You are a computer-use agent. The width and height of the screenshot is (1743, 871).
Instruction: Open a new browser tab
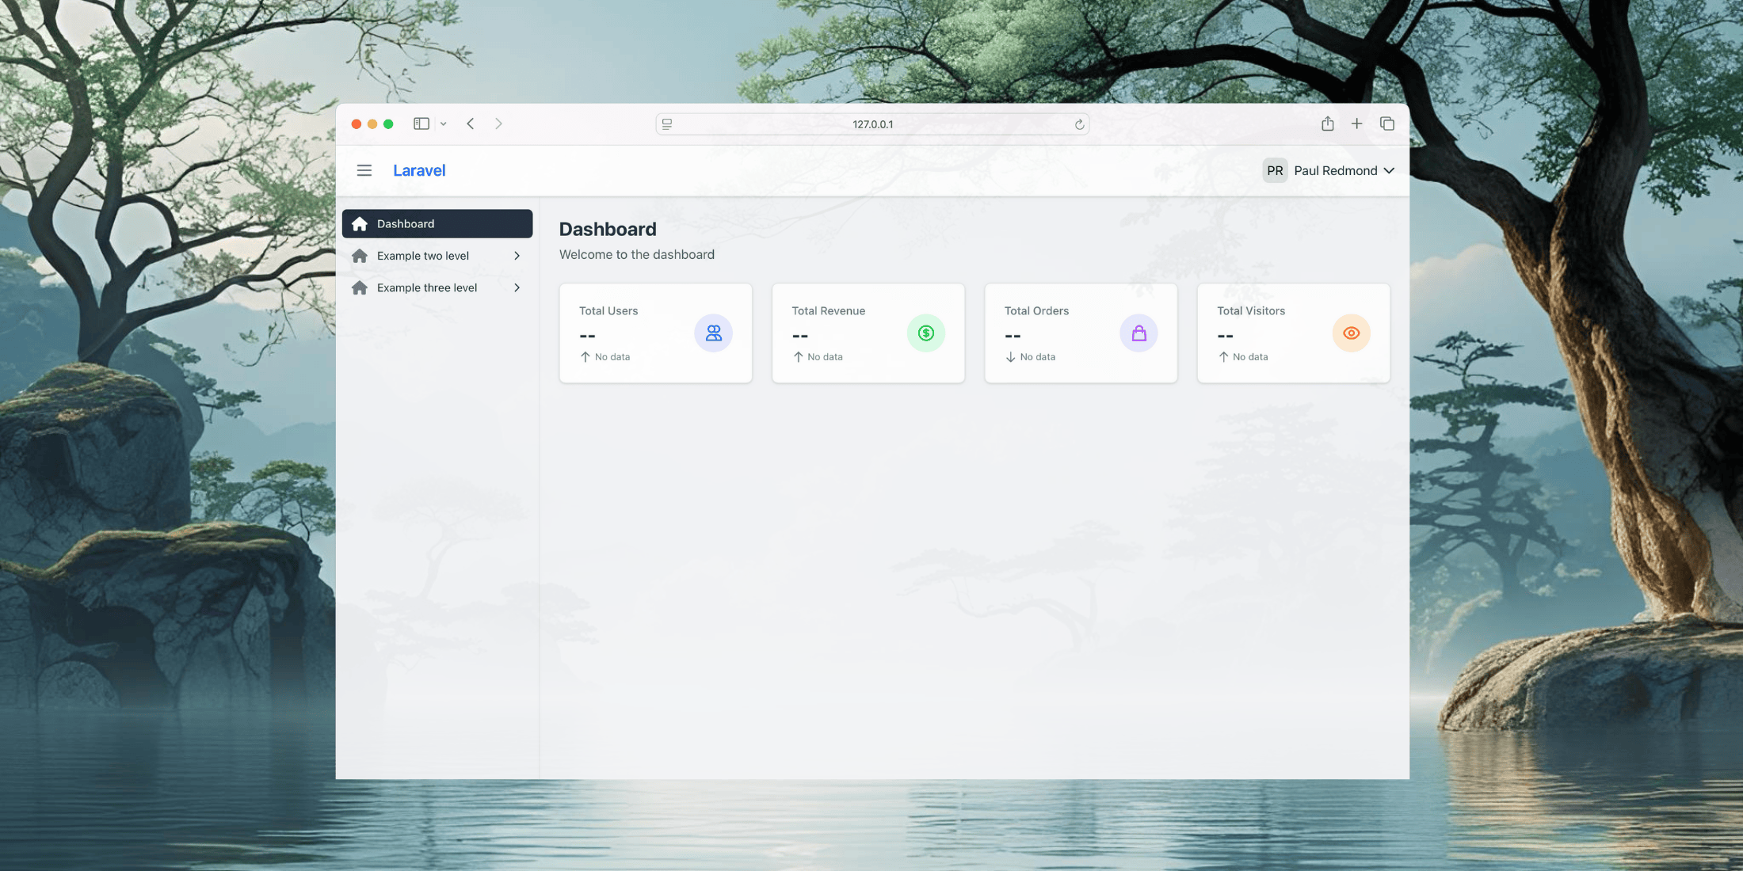(1356, 124)
